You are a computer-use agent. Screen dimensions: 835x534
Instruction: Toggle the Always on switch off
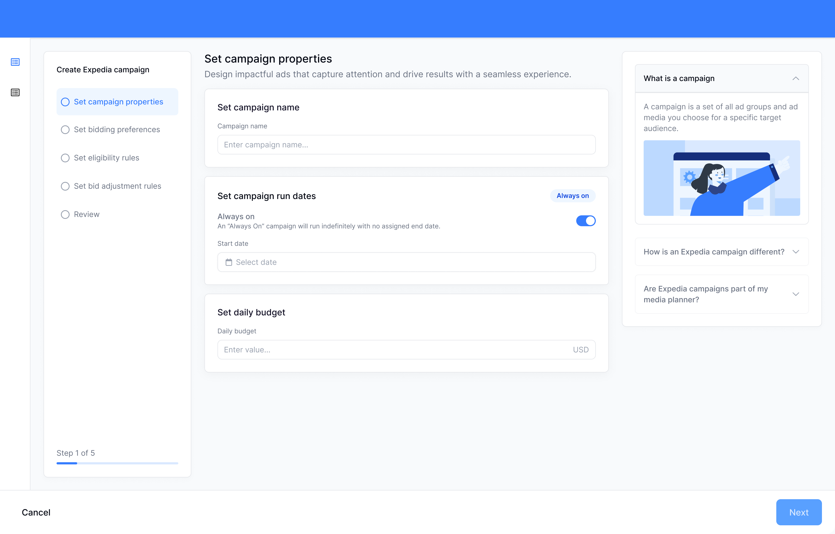click(x=586, y=221)
